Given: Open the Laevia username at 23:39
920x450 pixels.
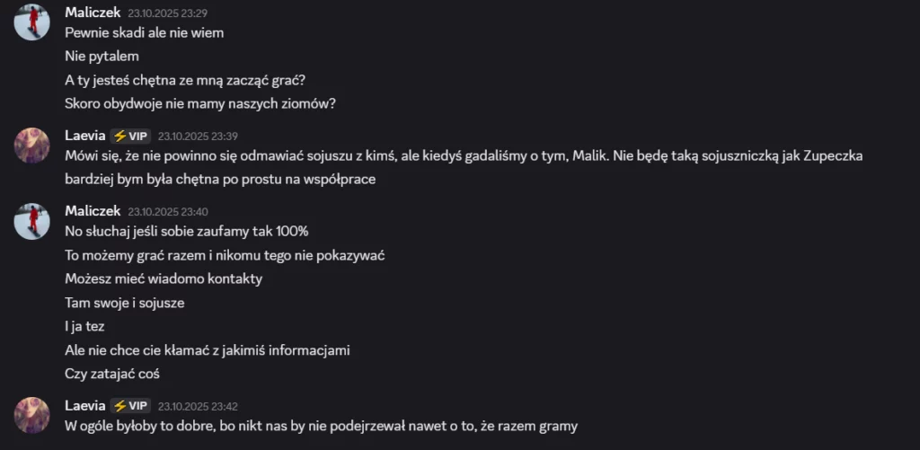Looking at the screenshot, I should click(85, 137).
